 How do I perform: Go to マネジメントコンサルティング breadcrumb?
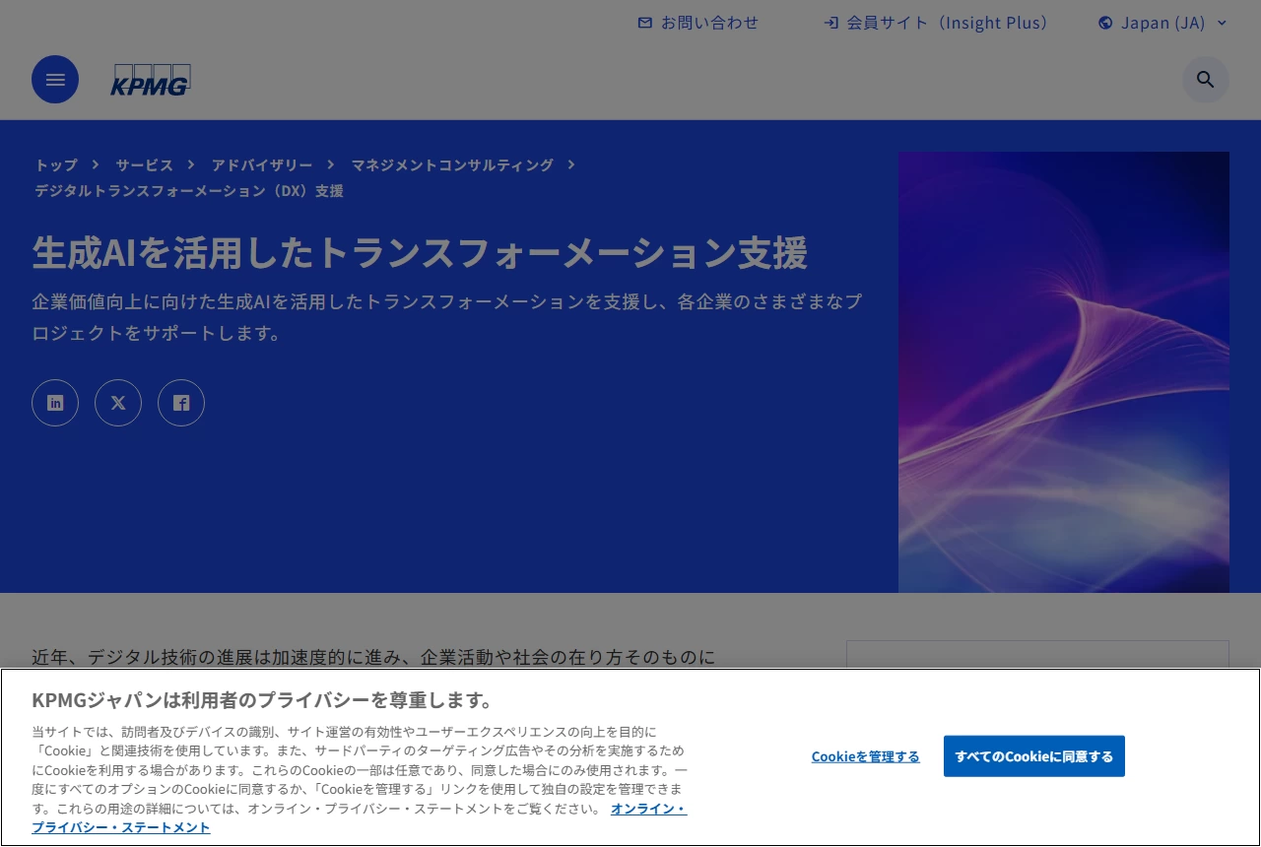point(452,164)
